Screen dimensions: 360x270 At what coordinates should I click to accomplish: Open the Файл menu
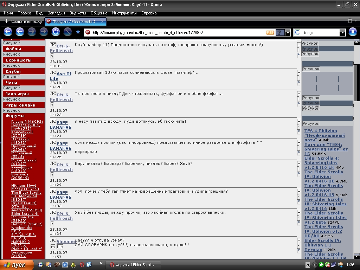click(8, 13)
